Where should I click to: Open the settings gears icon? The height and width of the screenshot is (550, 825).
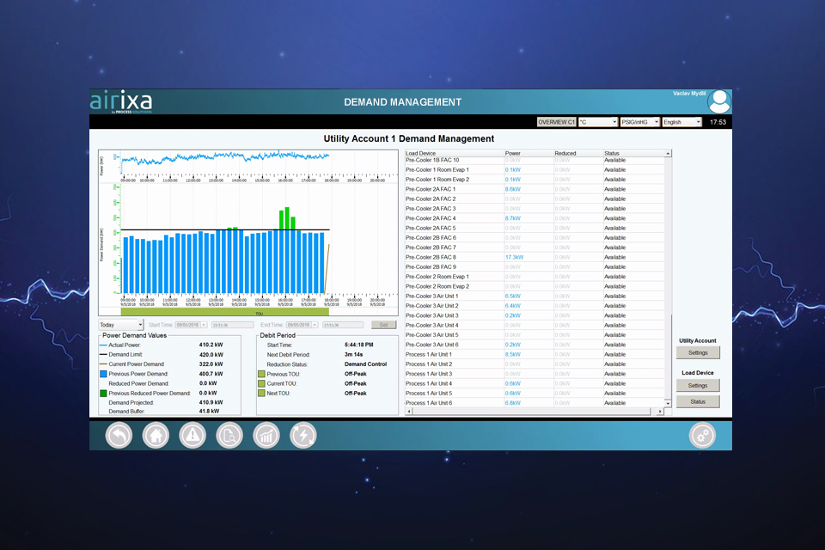click(702, 435)
